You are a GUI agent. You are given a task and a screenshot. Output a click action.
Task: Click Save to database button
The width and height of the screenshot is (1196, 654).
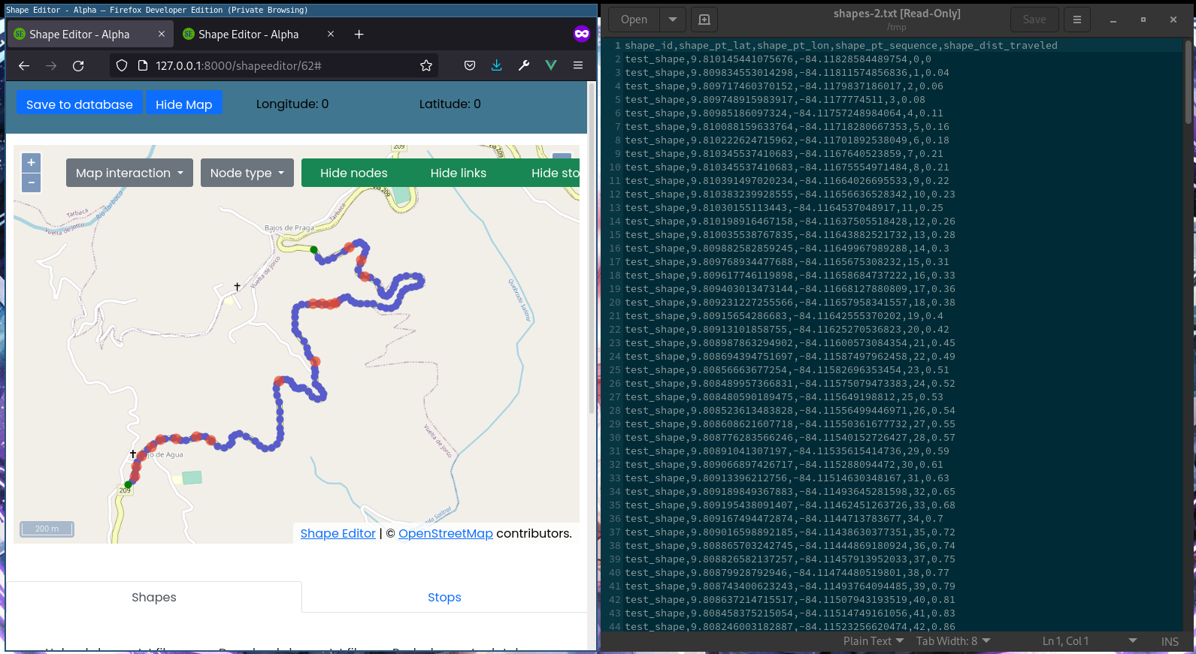pyautogui.click(x=79, y=104)
